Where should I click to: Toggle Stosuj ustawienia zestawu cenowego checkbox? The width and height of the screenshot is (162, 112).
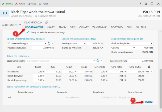(x=28, y=32)
